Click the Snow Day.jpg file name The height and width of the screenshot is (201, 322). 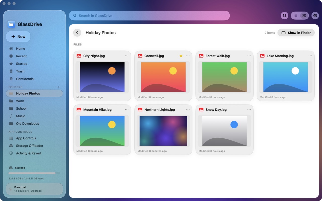coord(216,110)
